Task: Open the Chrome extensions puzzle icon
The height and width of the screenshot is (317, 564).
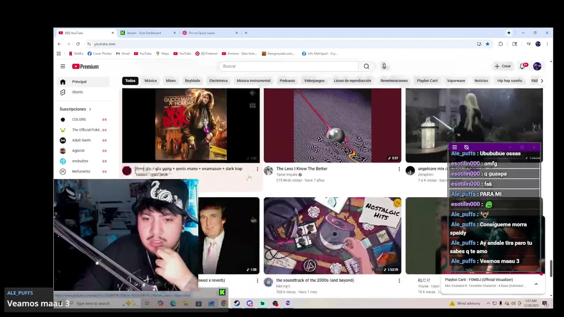Action: (501, 44)
